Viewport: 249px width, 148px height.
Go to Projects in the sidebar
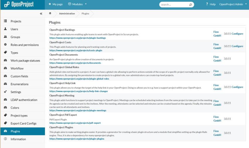[16, 21]
